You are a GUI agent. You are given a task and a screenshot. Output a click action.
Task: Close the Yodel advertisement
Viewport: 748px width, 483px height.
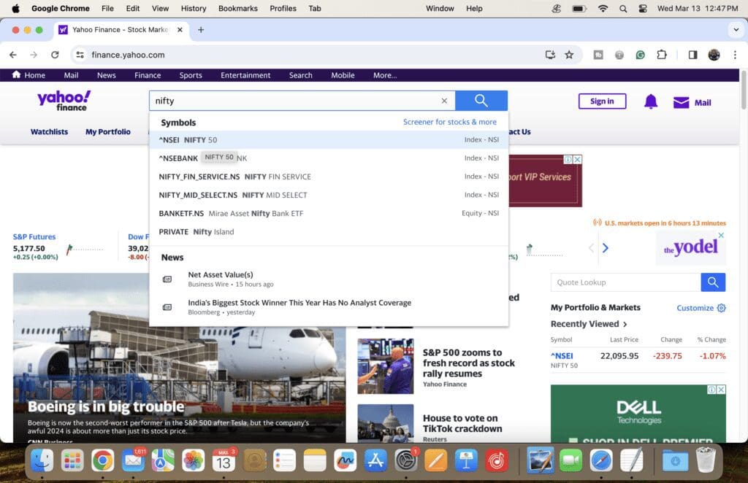[x=721, y=236]
